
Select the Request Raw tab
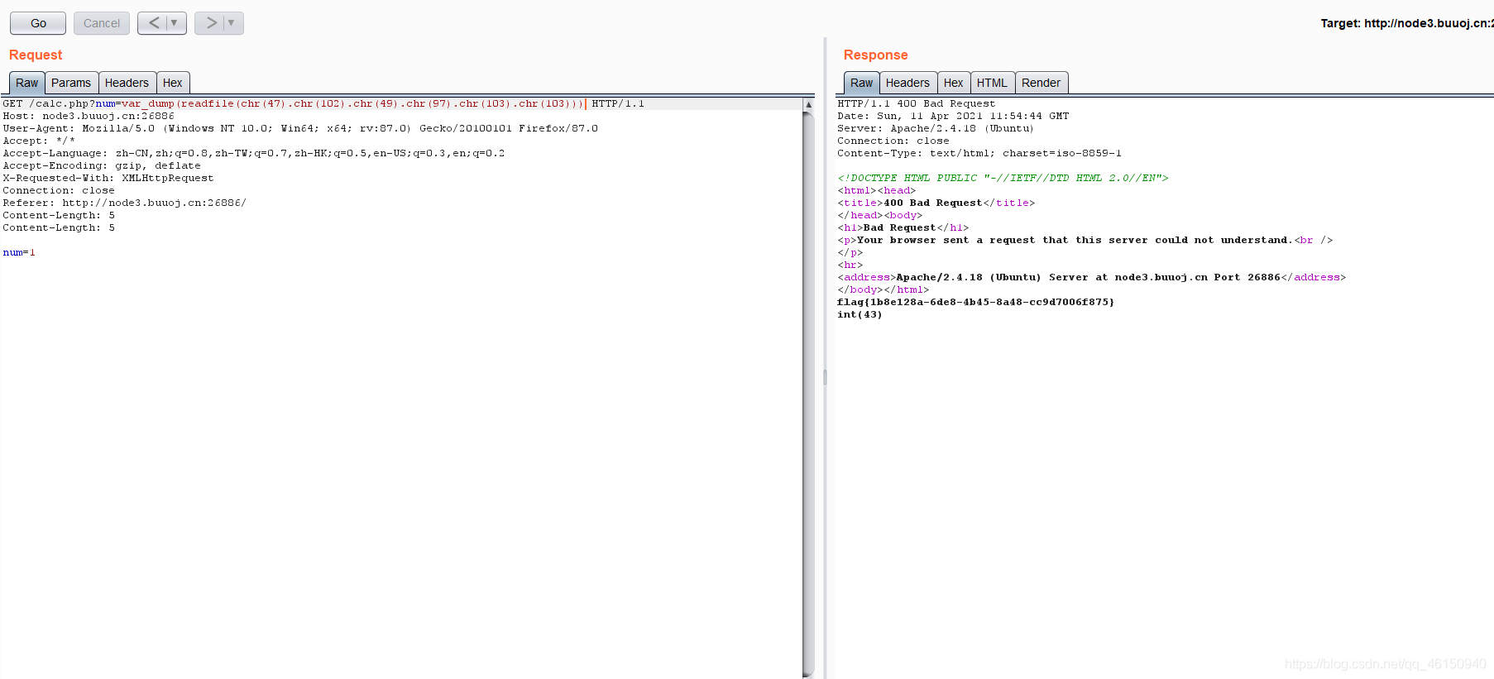coord(26,83)
